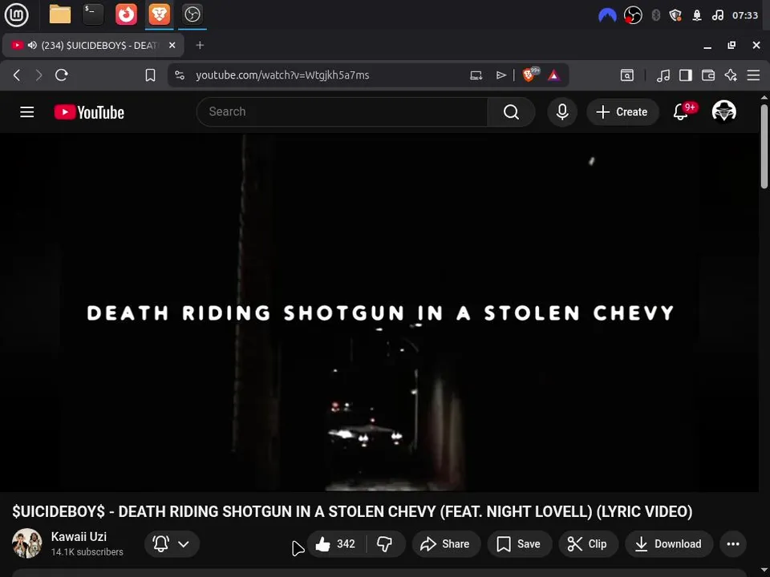This screenshot has height=577, width=770.
Task: Open the security shield tray icon
Action: (x=675, y=15)
